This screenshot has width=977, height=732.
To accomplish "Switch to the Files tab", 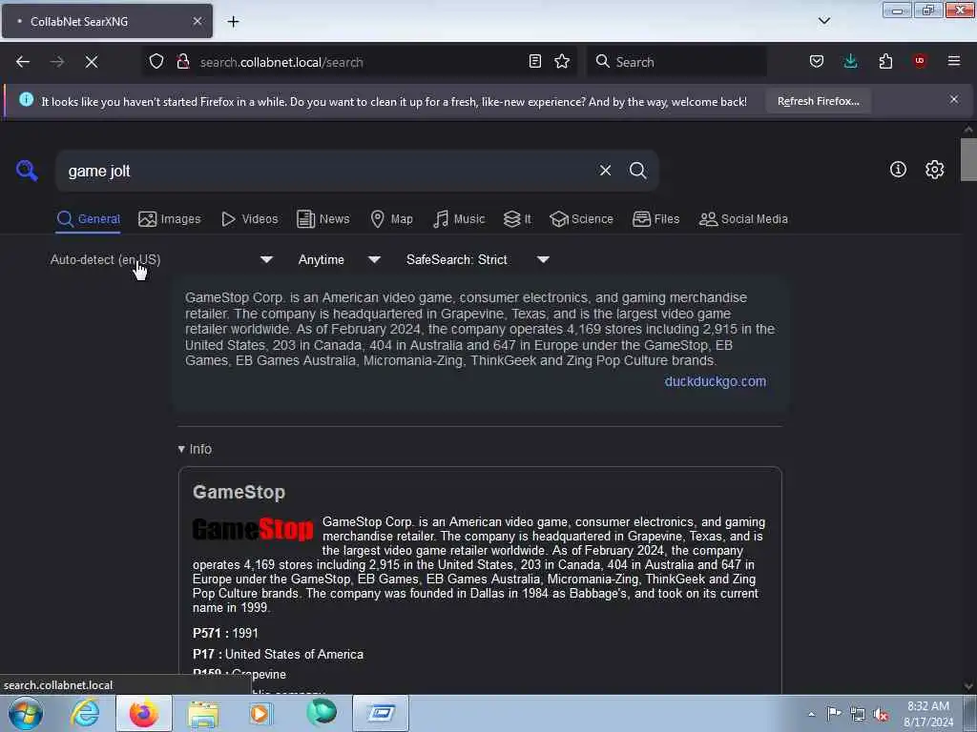I will (655, 219).
